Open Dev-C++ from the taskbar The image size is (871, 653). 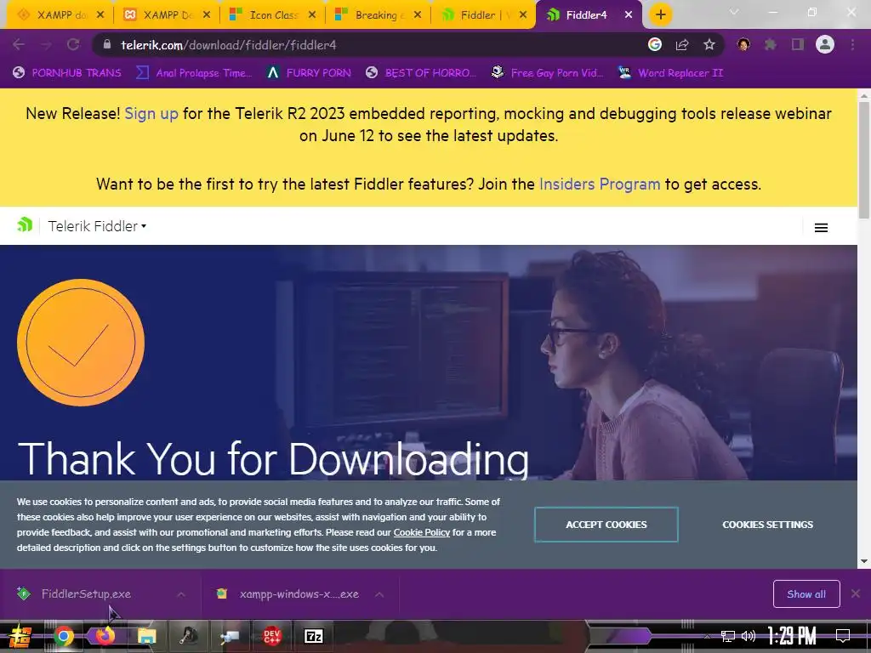[x=271, y=636]
